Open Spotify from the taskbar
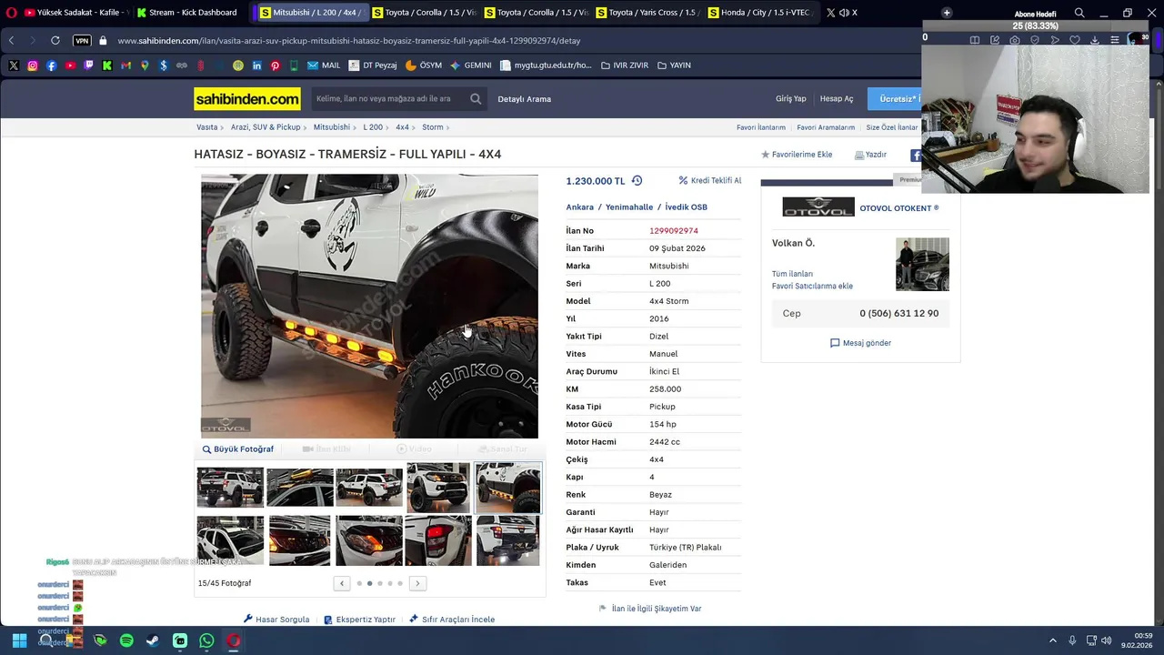 pos(126,640)
